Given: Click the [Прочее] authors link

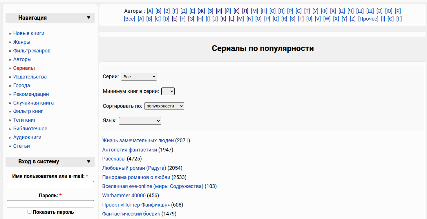Looking at the screenshot, I should [368, 19].
